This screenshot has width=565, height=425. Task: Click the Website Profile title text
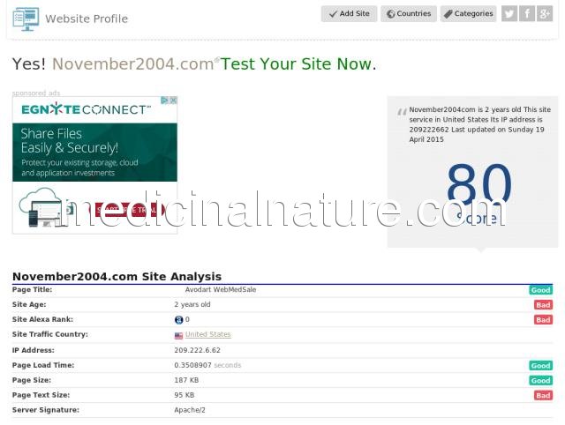coord(87,19)
